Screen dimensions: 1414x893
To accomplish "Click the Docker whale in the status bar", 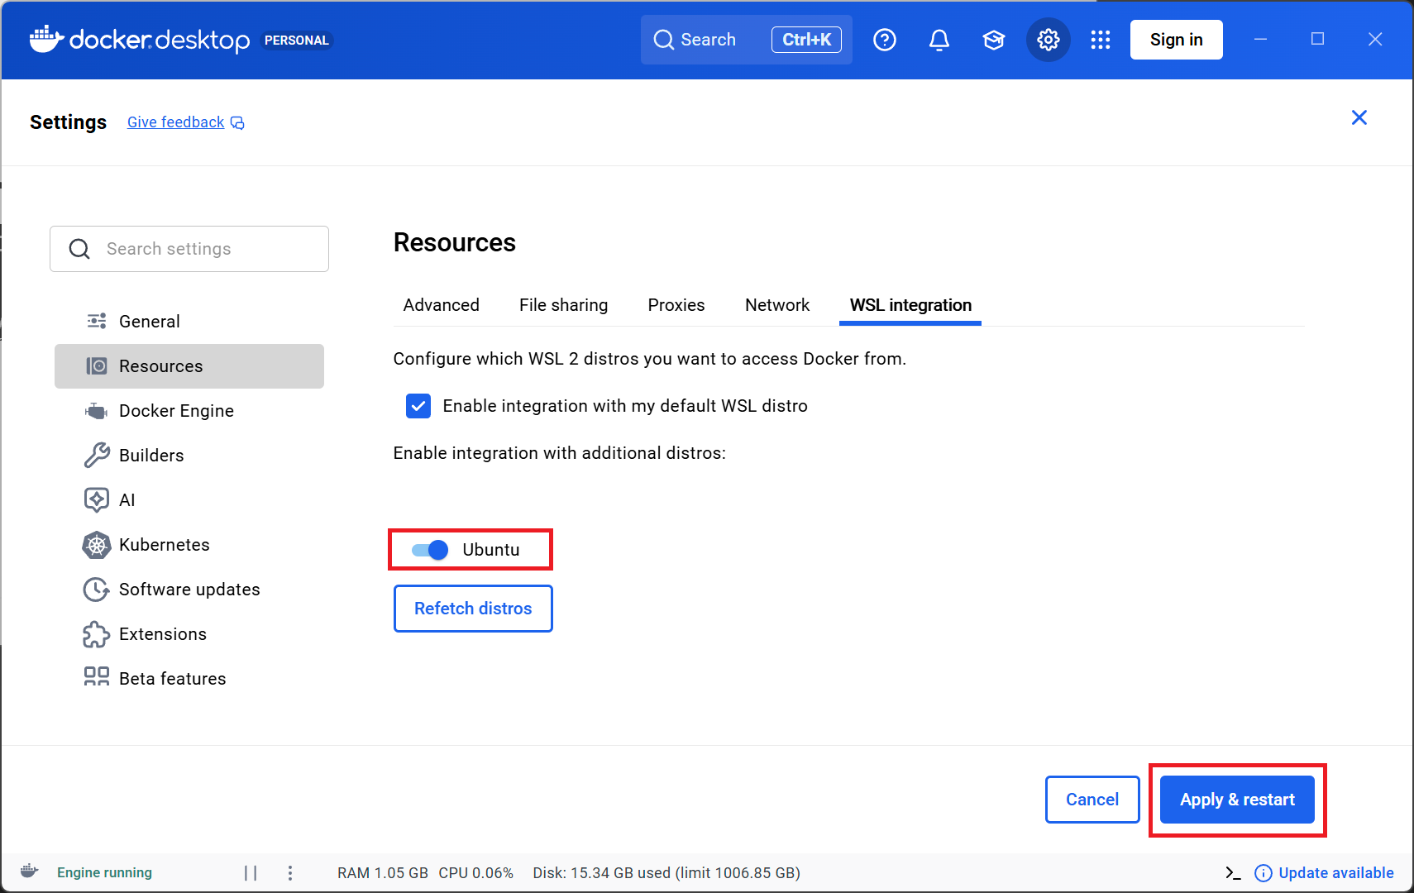I will point(28,872).
